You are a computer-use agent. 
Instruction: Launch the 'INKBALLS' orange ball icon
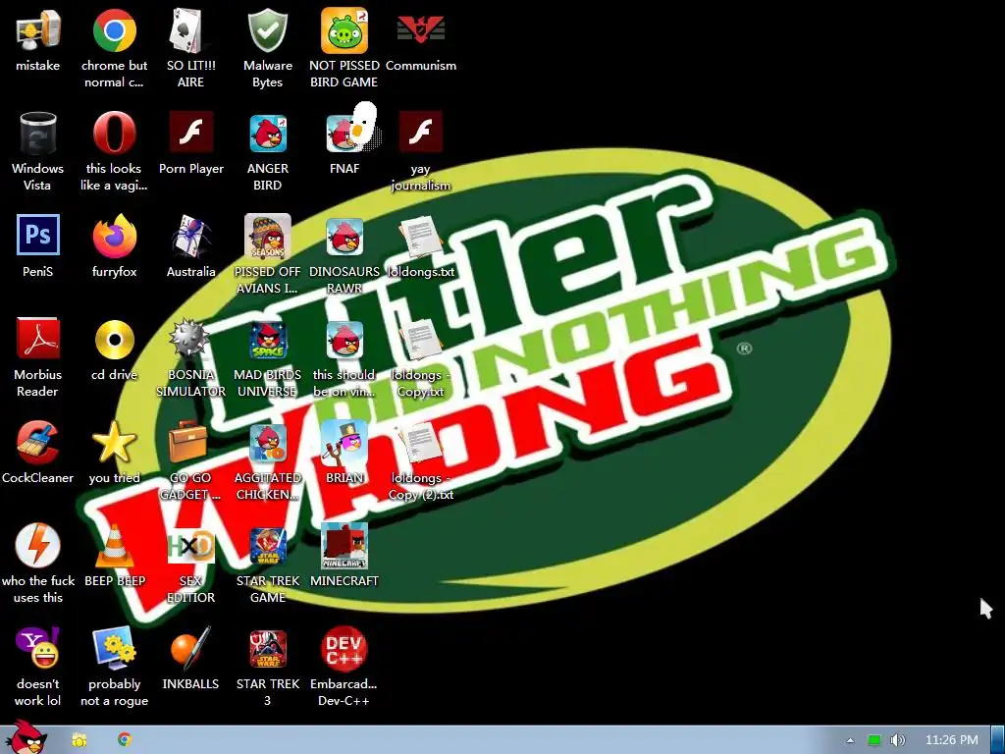[x=189, y=648]
